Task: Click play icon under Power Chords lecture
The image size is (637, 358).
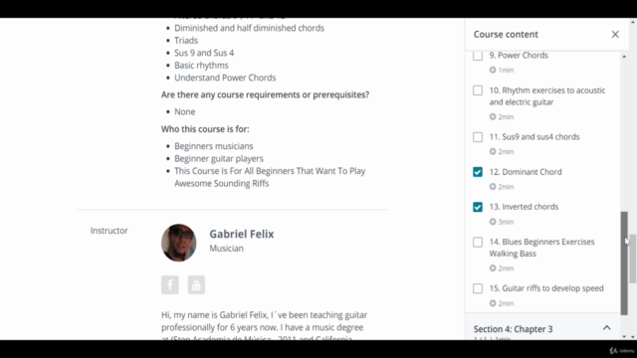Action: click(x=493, y=71)
